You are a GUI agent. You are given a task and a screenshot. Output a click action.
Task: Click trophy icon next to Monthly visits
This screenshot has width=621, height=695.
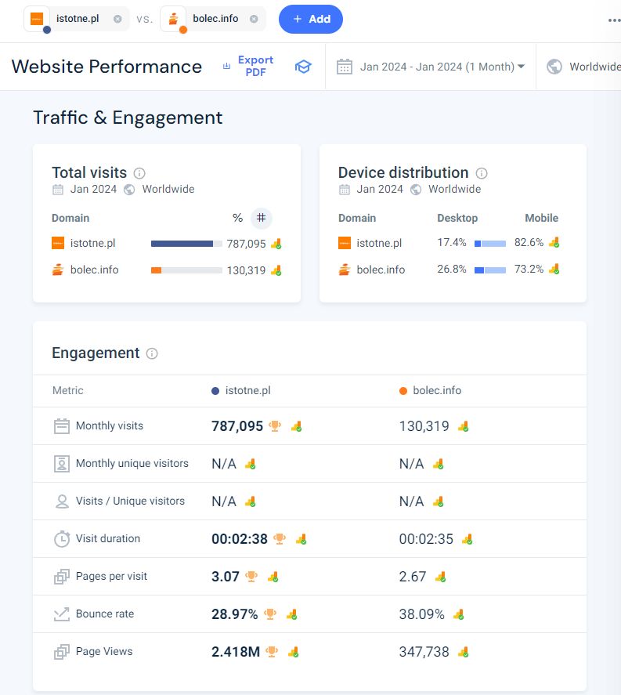coord(275,426)
